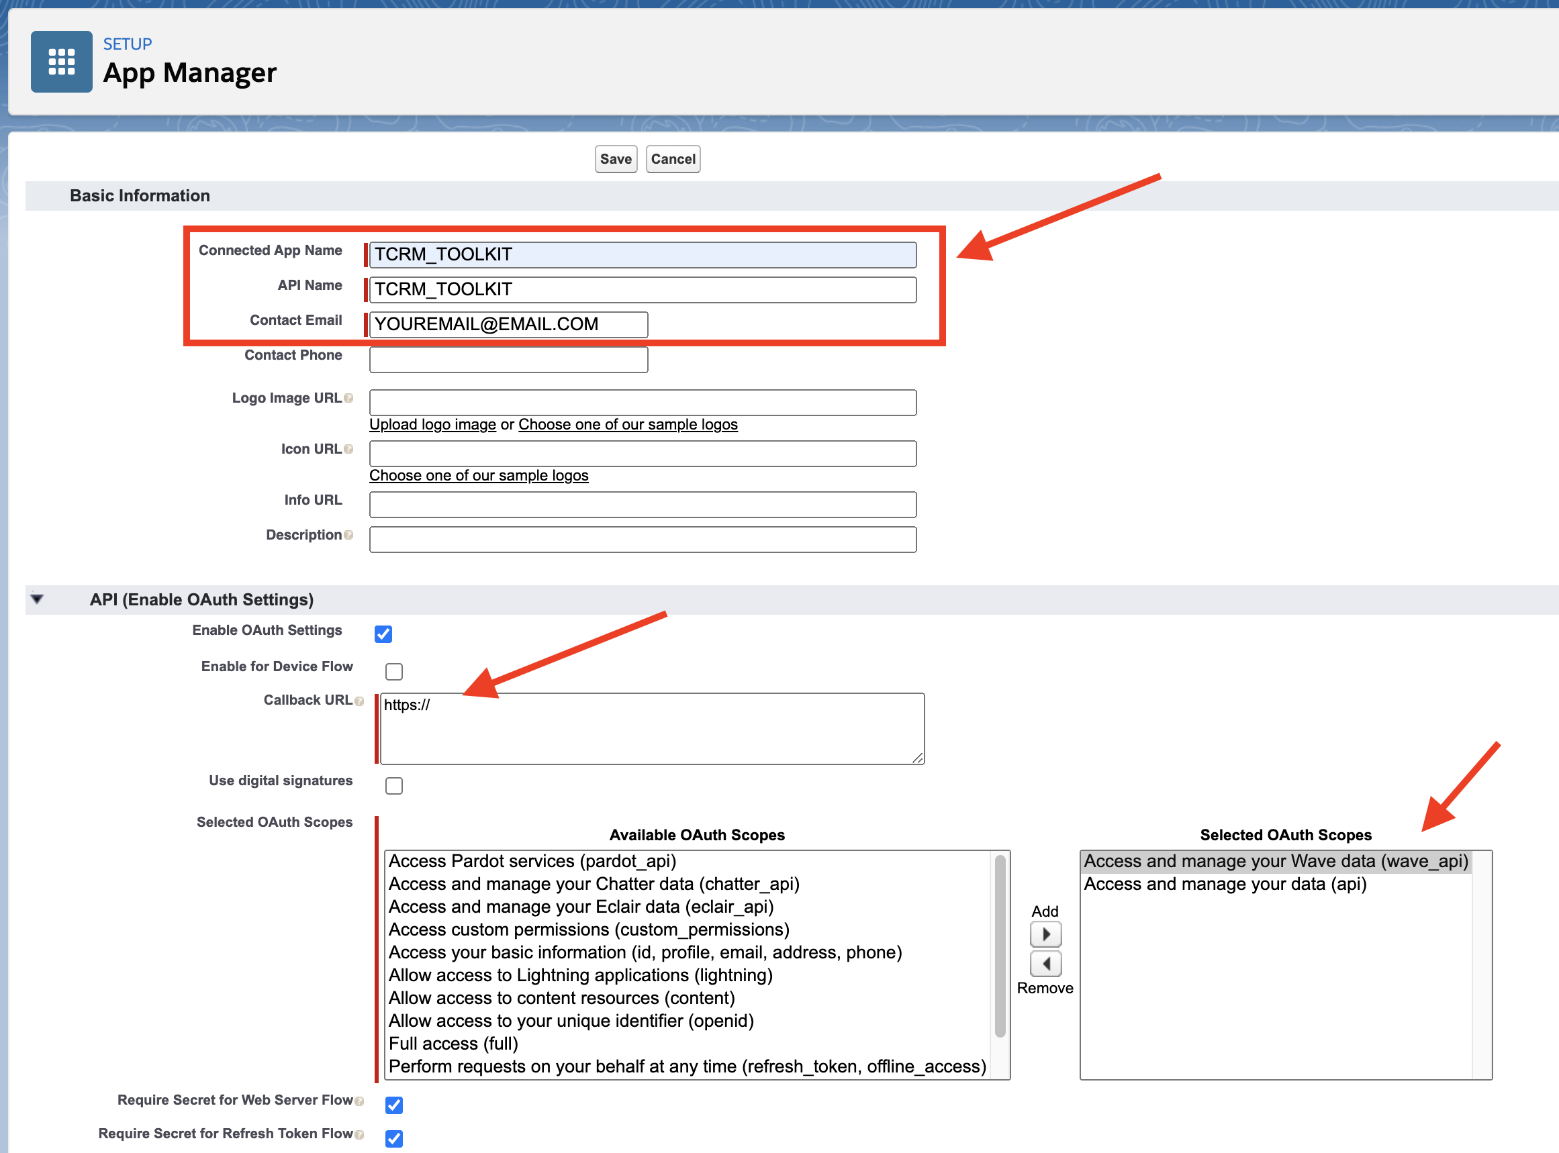1559x1153 pixels.
Task: Click help icon next to Icon URL
Action: point(349,449)
